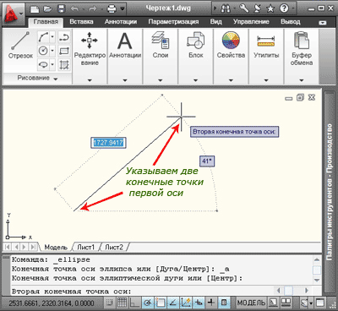Switch to the Параметризация ribbon tab
Screen dimensions: 338x311
[x=173, y=22]
